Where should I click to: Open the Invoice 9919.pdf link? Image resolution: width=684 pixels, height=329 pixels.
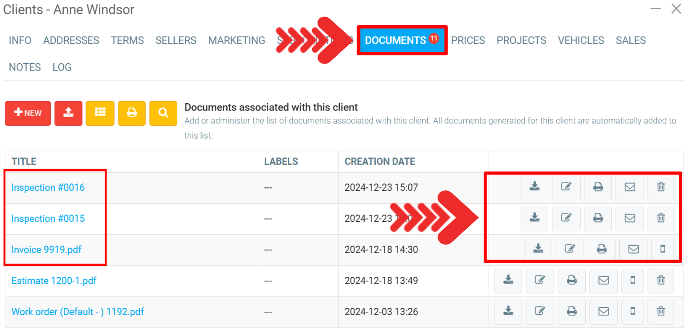[x=46, y=250]
